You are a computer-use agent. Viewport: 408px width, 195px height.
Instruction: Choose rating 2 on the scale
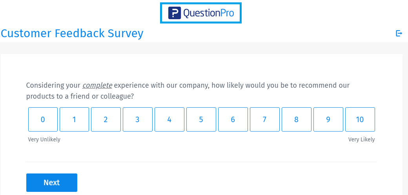106,119
